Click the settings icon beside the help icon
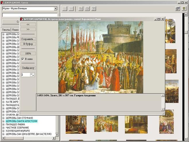Image resolution: width=189 pixels, height=142 pixels. (x=178, y=9)
